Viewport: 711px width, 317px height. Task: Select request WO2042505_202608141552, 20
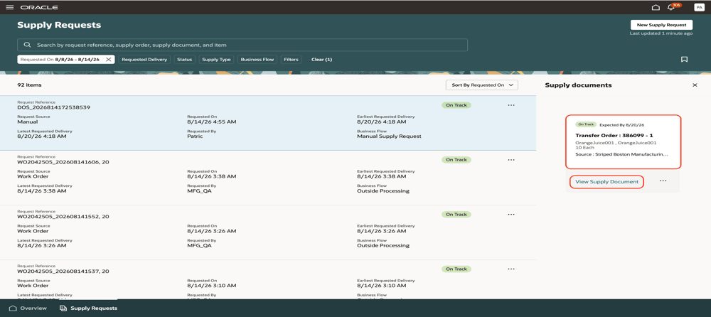coord(63,216)
